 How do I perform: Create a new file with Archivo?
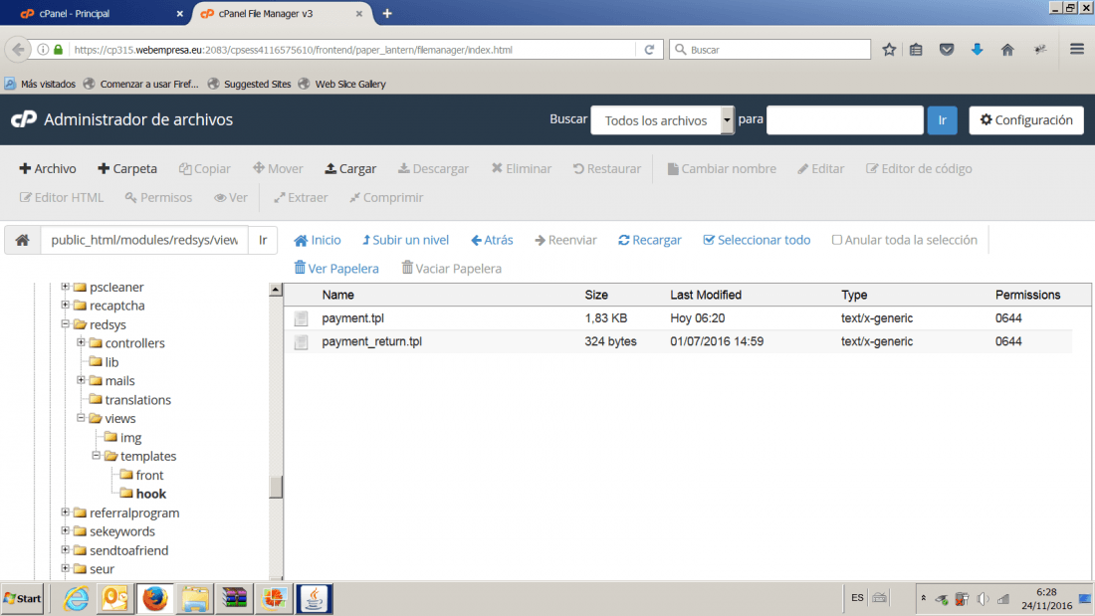tap(48, 168)
